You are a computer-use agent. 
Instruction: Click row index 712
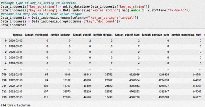point(4,92)
